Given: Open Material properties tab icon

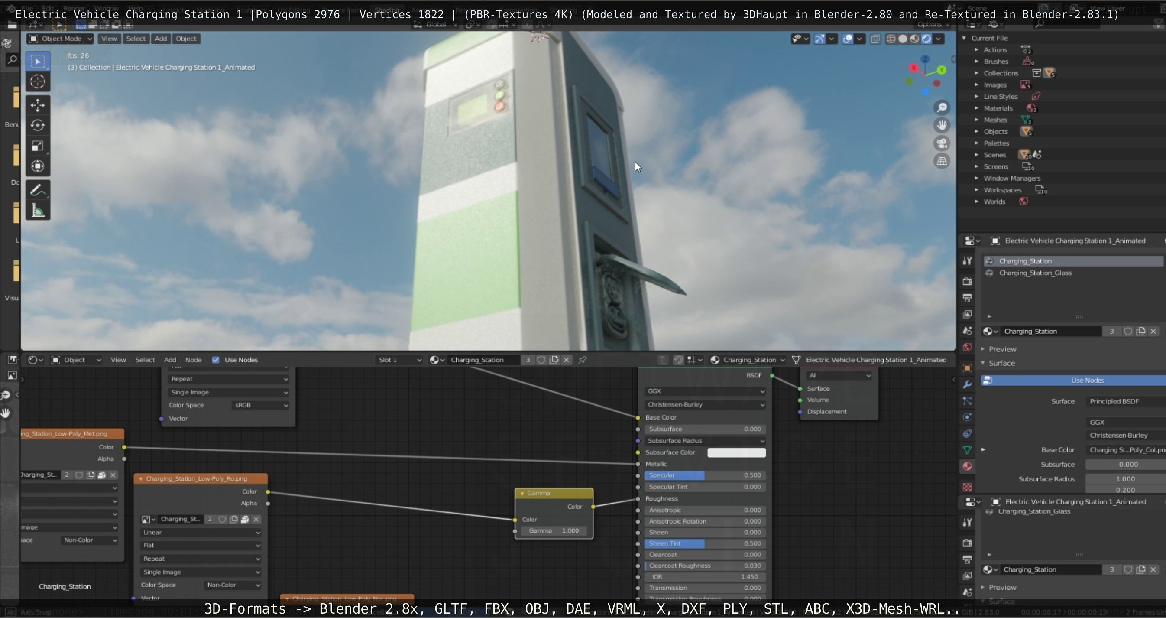Looking at the screenshot, I should 967,466.
